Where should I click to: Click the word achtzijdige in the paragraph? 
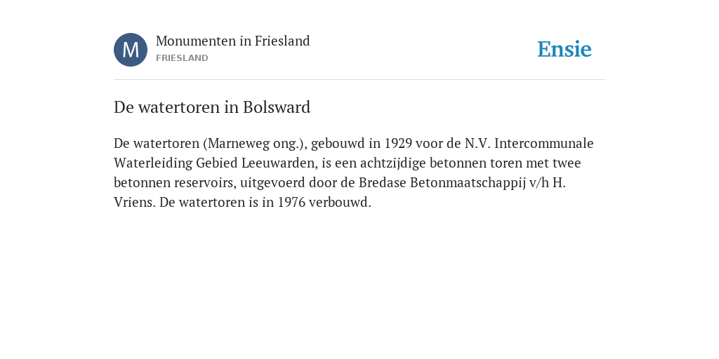[393, 163]
